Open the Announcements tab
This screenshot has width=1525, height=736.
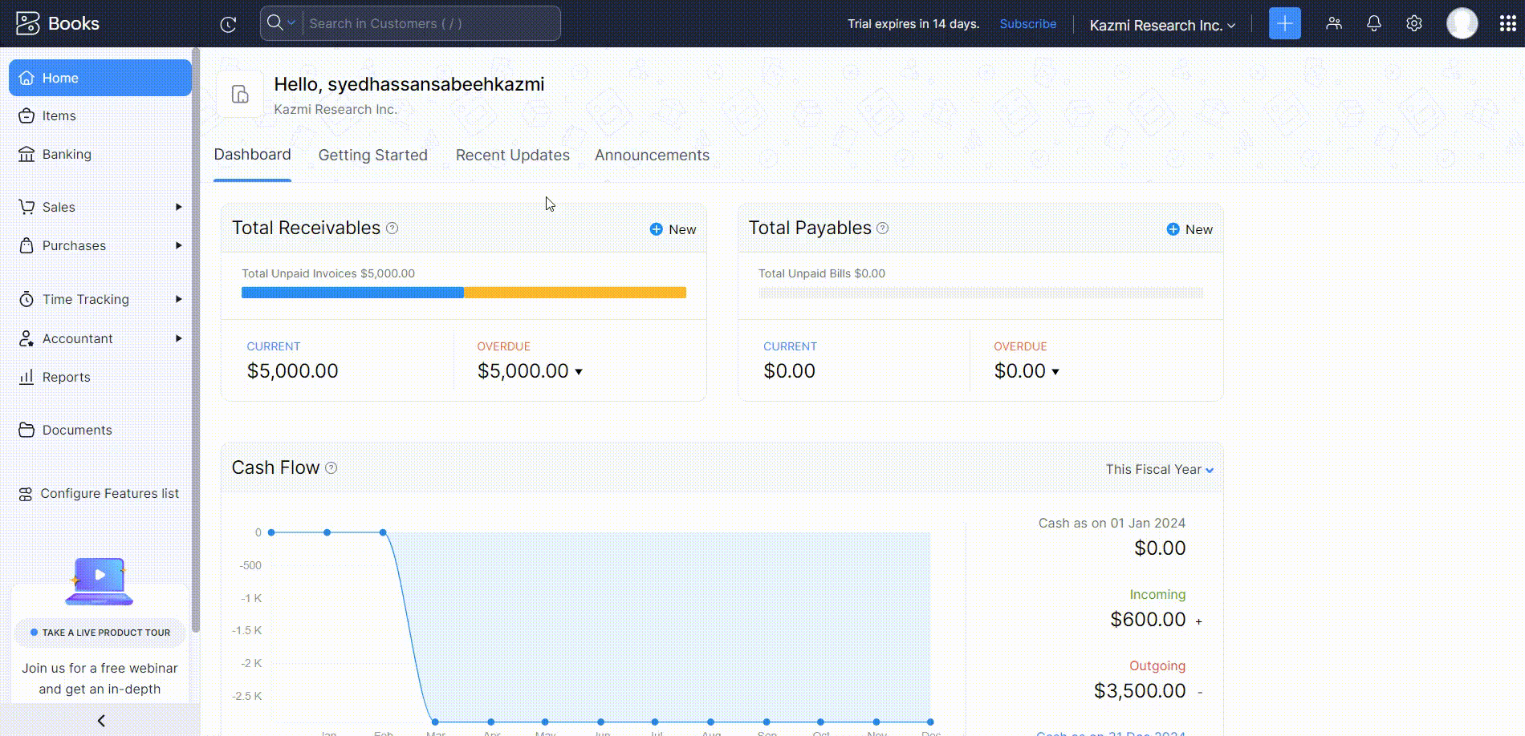coord(652,155)
